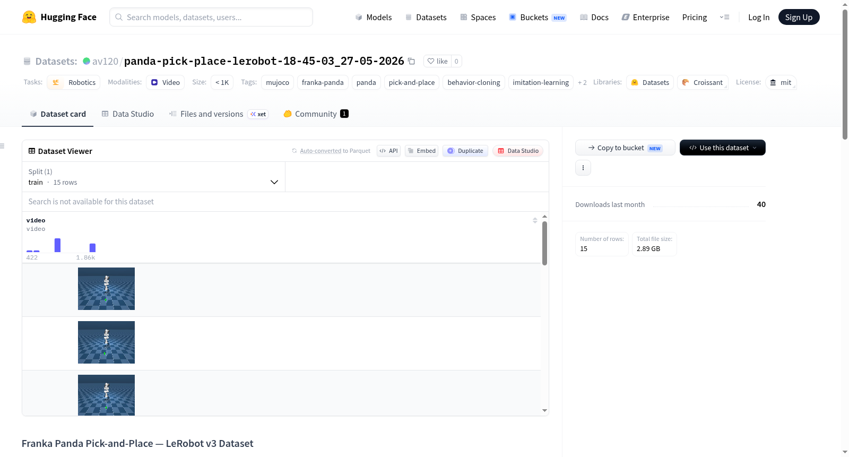The width and height of the screenshot is (849, 457).
Task: Open Buckets in navigation
Action: point(538,17)
